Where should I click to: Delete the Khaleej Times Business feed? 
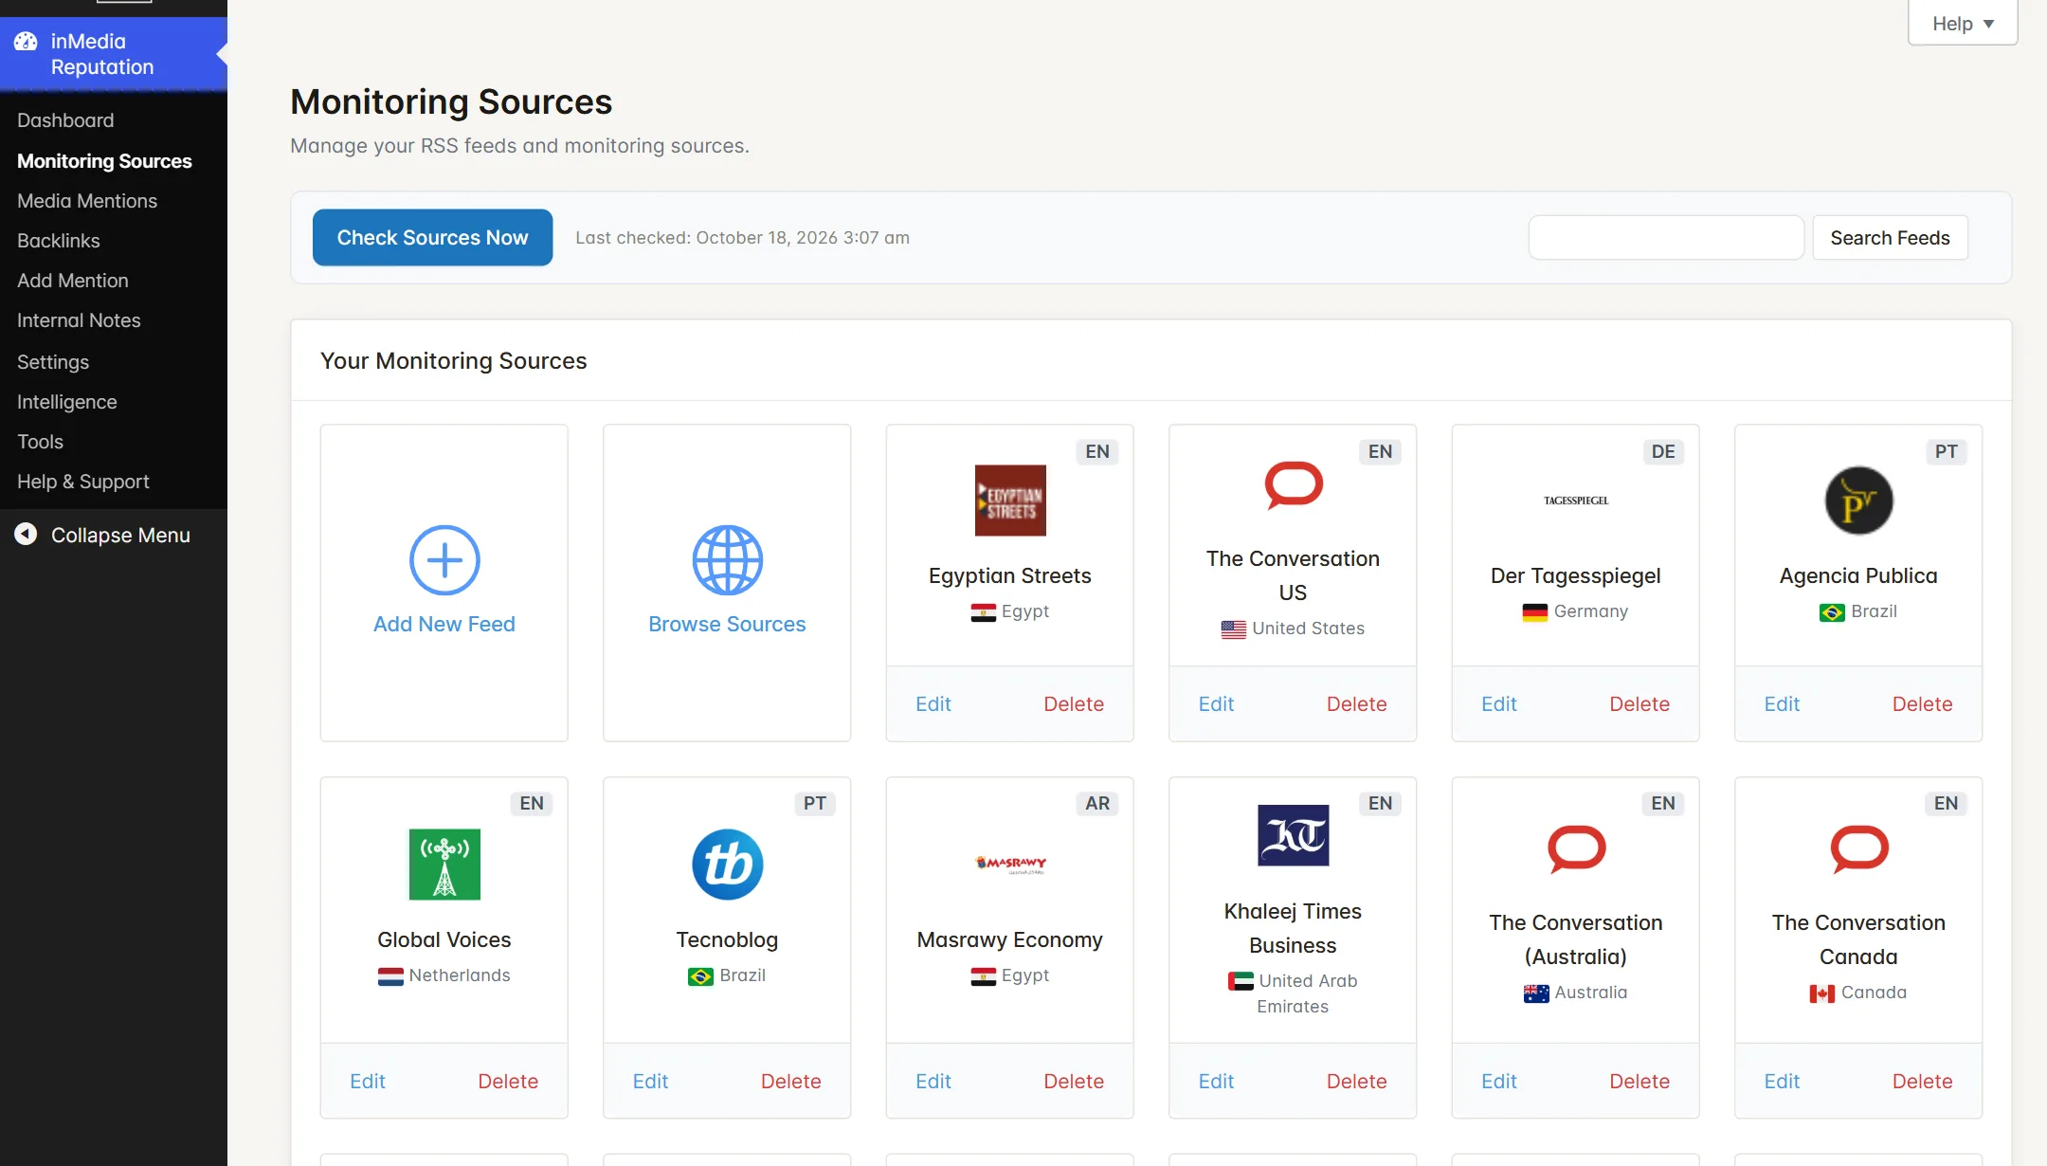click(1356, 1082)
